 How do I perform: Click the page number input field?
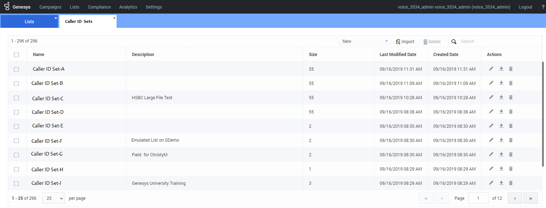[x=478, y=198]
